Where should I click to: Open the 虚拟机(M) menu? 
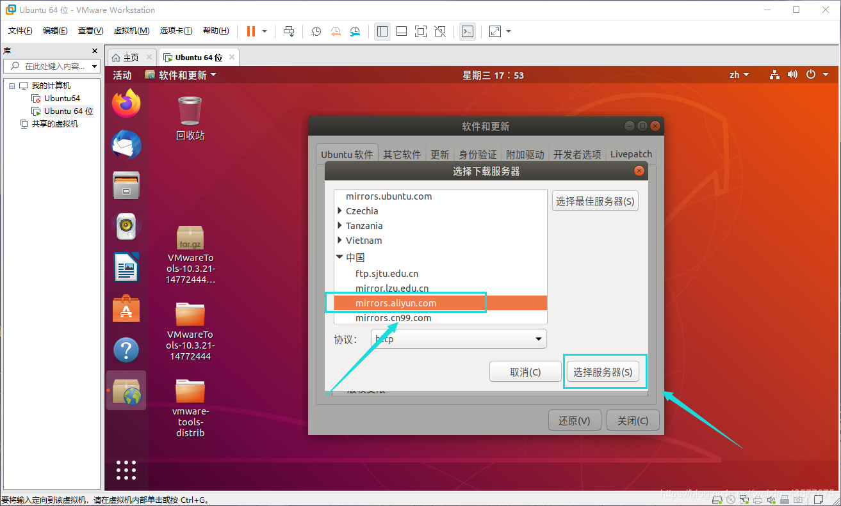point(131,31)
